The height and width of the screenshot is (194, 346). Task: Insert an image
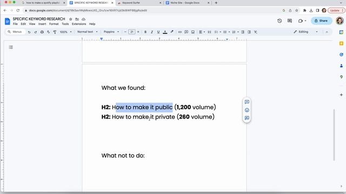[x=193, y=32]
